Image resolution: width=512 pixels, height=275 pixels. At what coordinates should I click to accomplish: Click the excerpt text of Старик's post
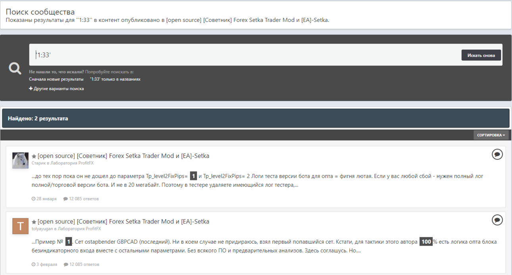coord(257,180)
